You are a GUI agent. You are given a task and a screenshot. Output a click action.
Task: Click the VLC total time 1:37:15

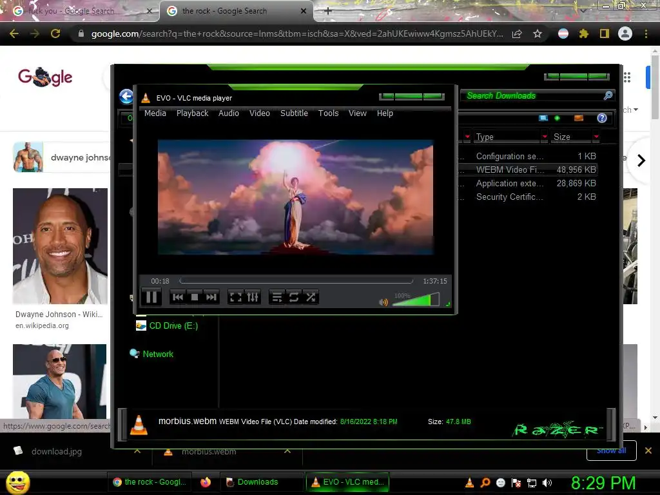click(435, 281)
